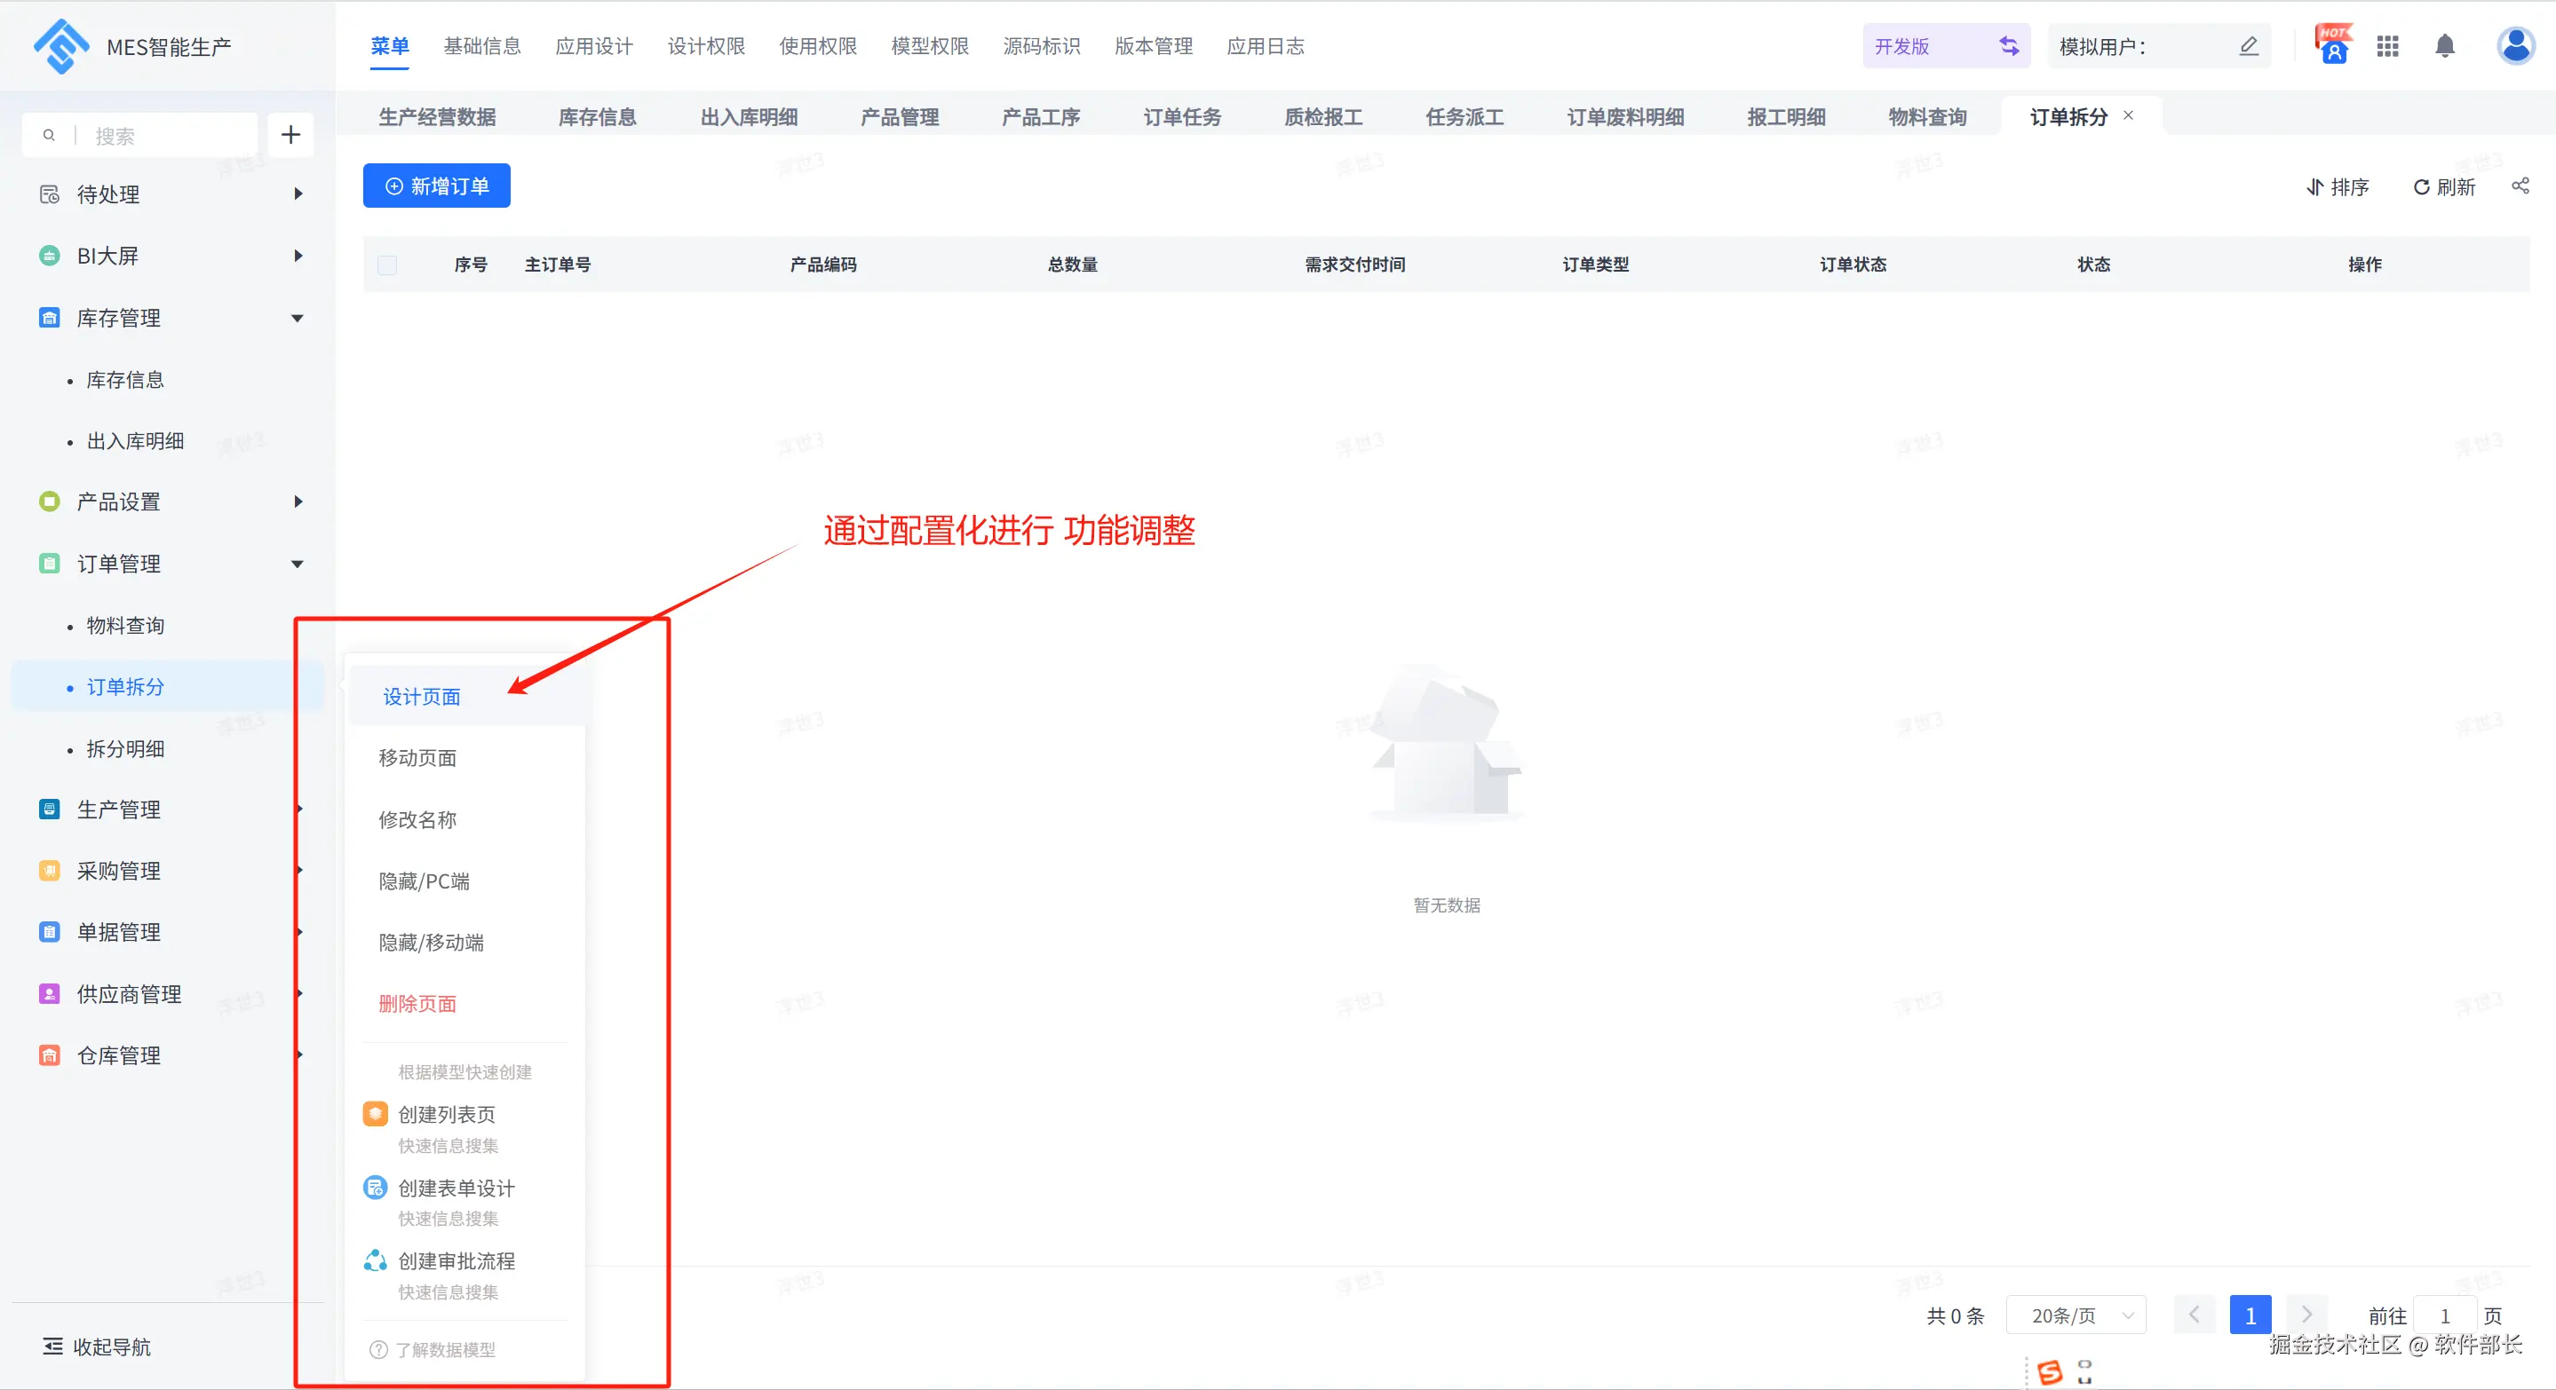Click the share icon beside refresh
Viewport: 2556px width, 1390px height.
(2520, 186)
